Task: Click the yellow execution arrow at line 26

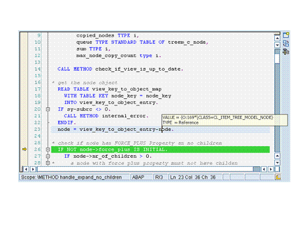Action: coord(24,149)
